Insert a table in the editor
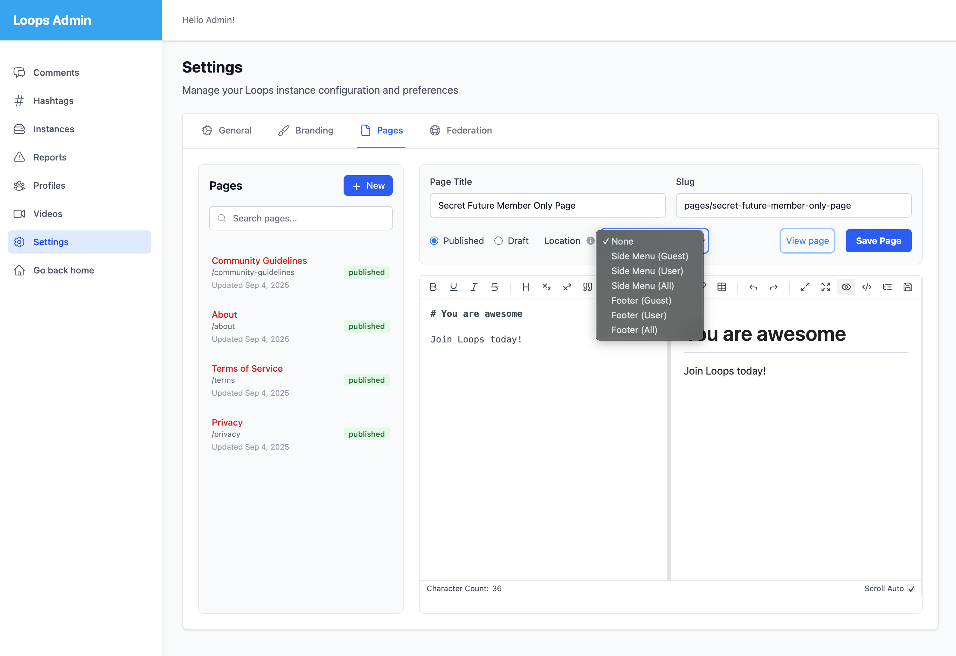The height and width of the screenshot is (656, 956). point(721,287)
